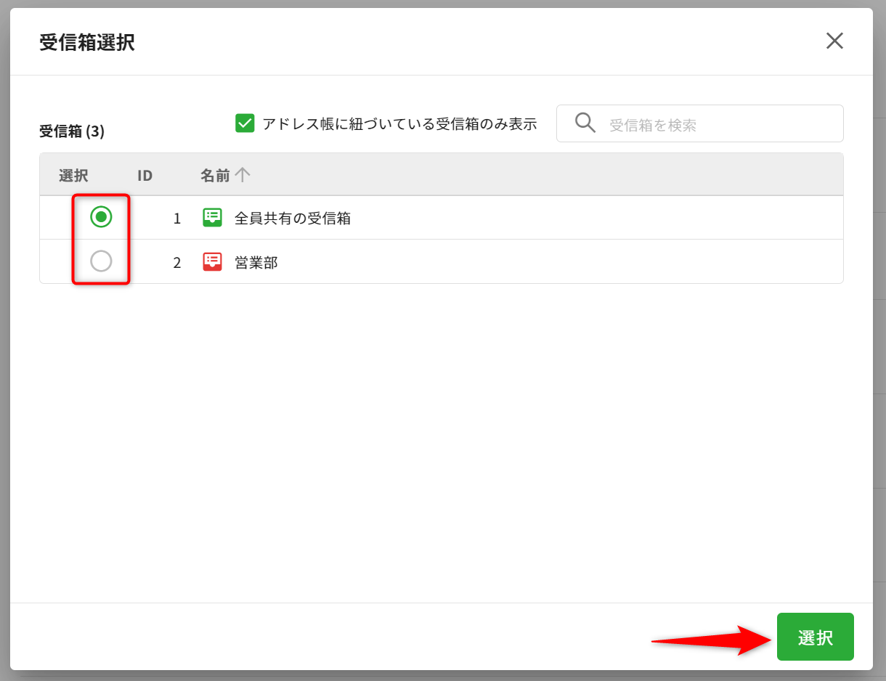The image size is (886, 681).
Task: Select the radio button for 全員共有の受信箱
Action: pos(101,216)
